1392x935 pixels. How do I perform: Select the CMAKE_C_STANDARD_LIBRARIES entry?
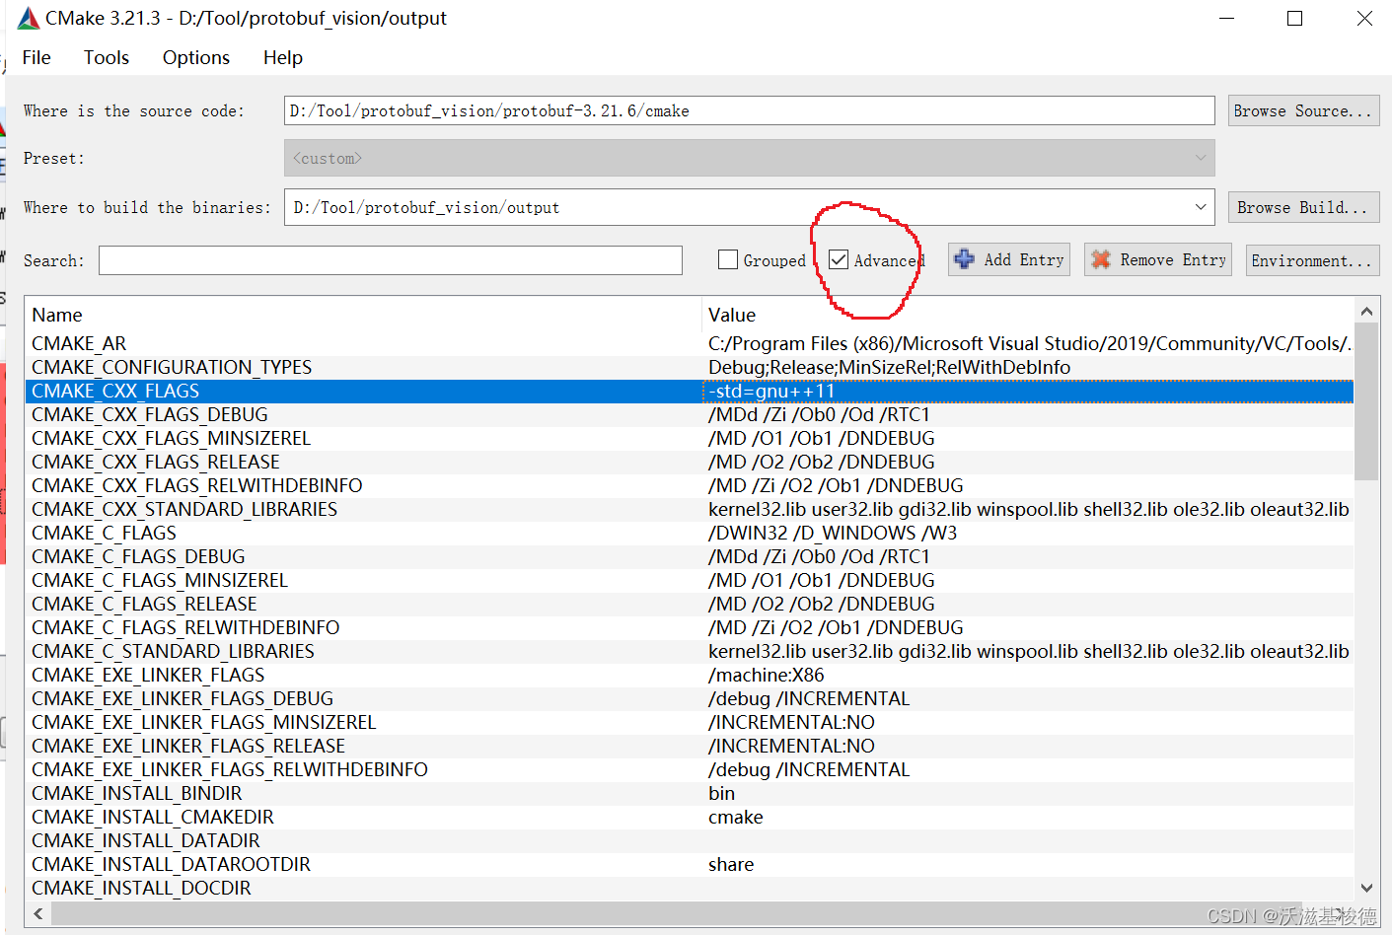(x=174, y=651)
